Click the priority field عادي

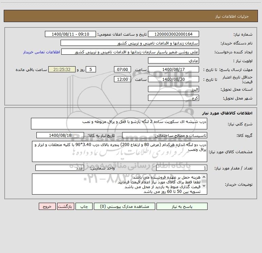tap(174, 60)
